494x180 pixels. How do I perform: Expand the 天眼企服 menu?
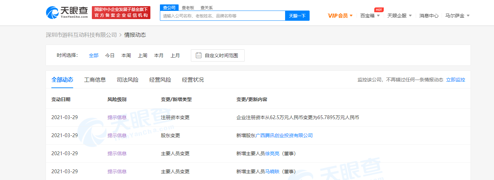point(399,16)
